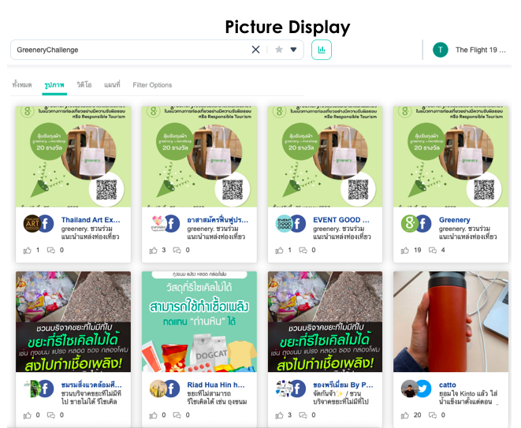Click comment icon on the Greenery post

[x=433, y=250]
